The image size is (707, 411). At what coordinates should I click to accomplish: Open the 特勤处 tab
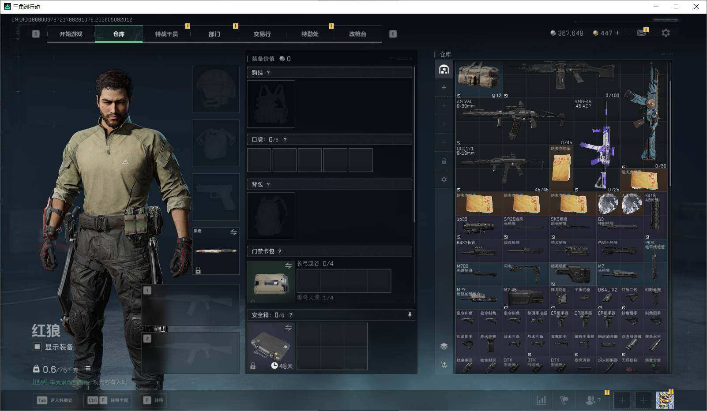point(310,34)
